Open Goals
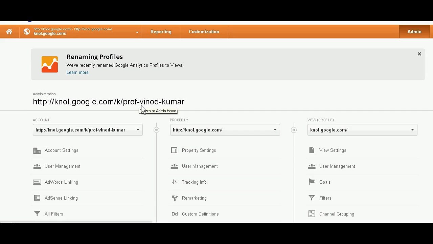 [x=325, y=182]
